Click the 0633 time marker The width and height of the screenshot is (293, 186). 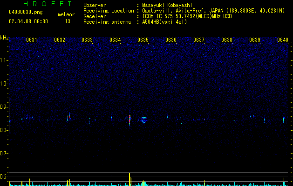(87, 40)
